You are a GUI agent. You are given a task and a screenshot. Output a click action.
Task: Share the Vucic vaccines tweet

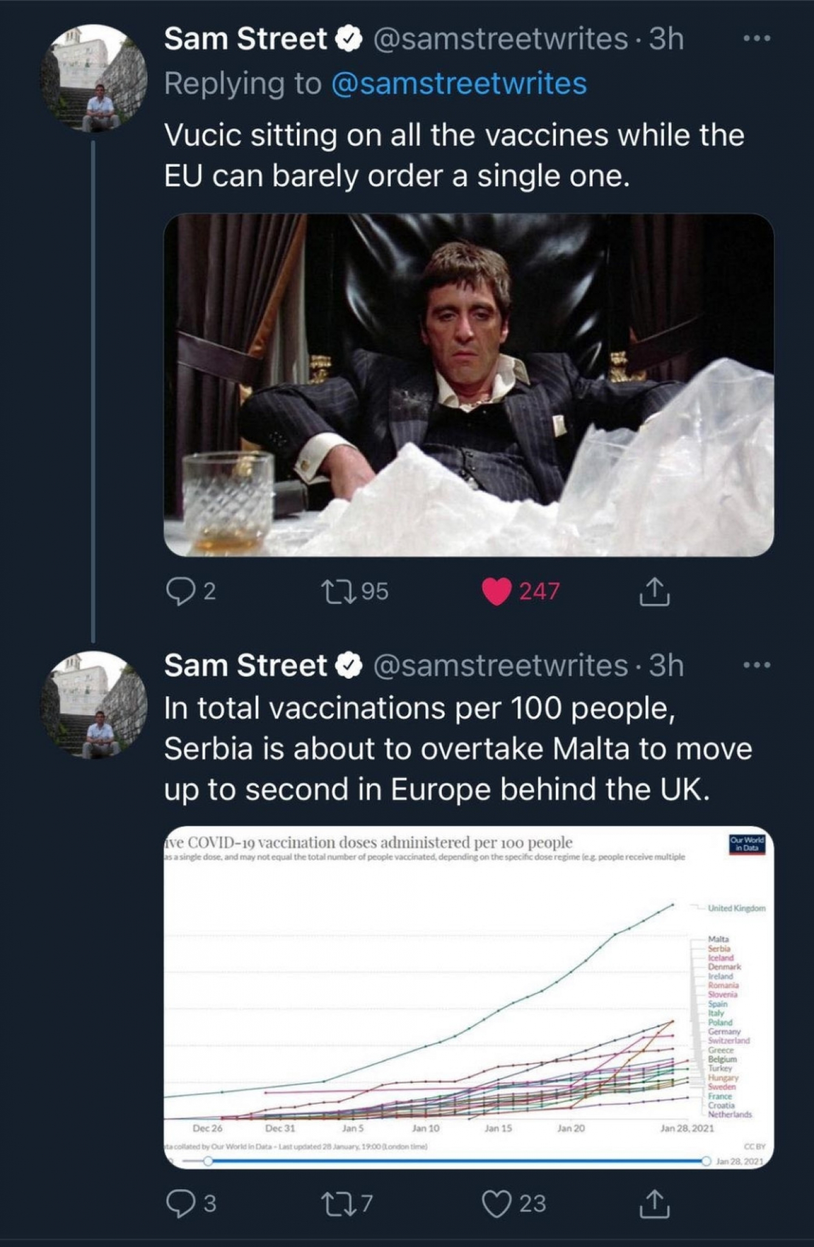[654, 592]
